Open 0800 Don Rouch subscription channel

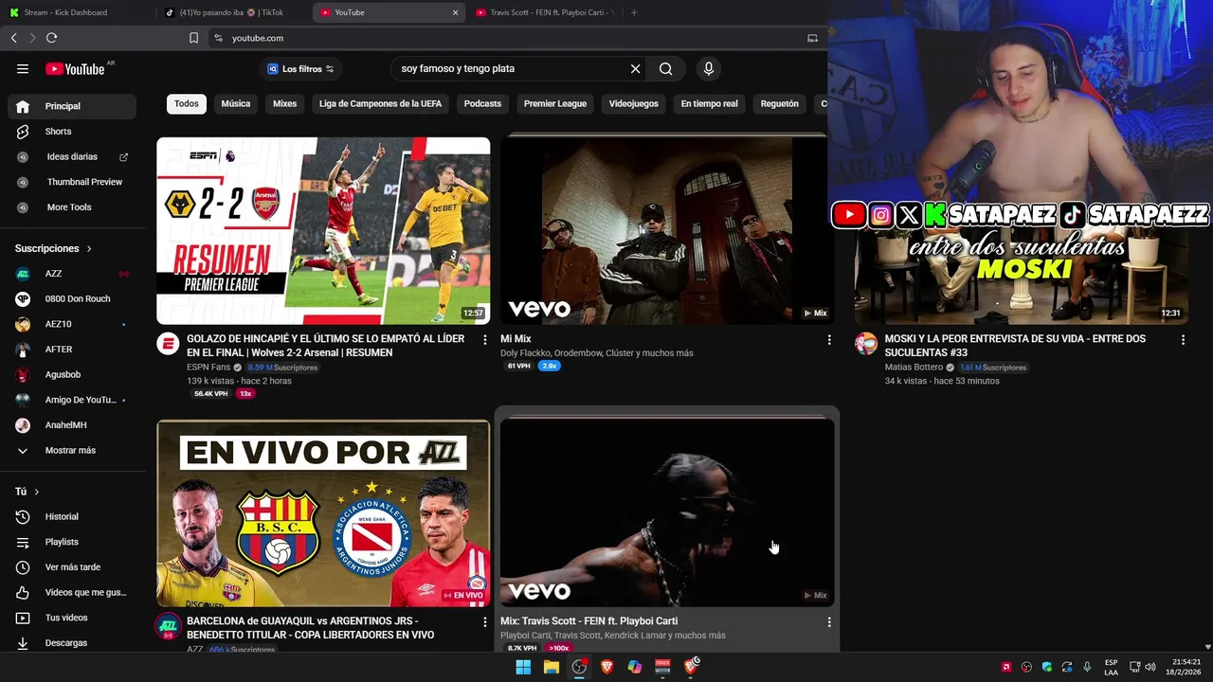(x=72, y=298)
